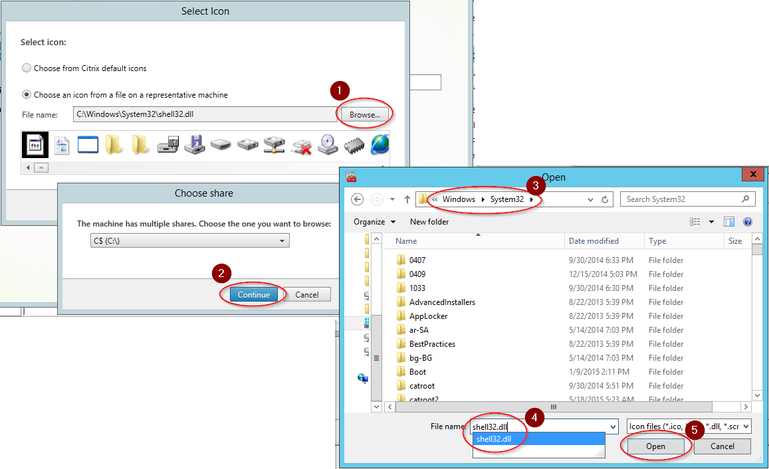
Task: Choose the disconnected network drive icon with red X
Action: click(302, 146)
